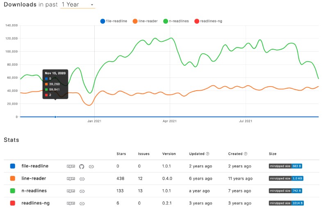Toggle readlines-ng series in chart legend
The width and height of the screenshot is (328, 208).
pyautogui.click(x=208, y=21)
